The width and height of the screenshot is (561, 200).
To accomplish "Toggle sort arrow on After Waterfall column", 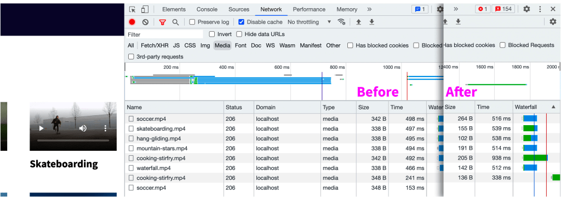I will click(553, 107).
